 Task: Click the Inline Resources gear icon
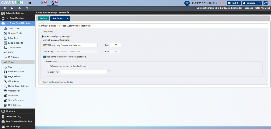[5, 72]
